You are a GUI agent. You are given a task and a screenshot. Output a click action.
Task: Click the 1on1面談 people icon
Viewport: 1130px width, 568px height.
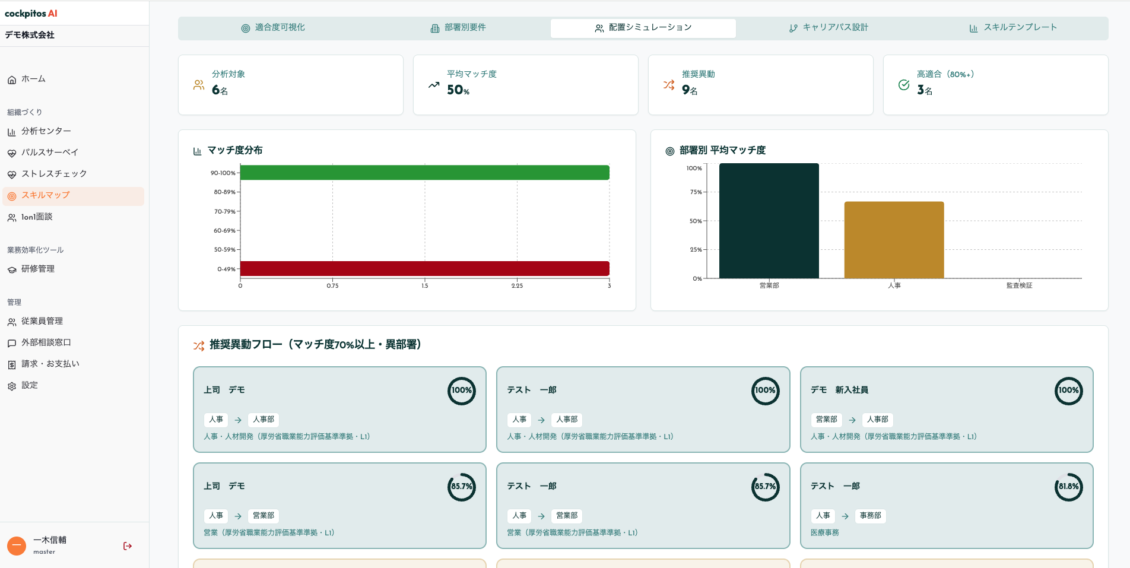pyautogui.click(x=12, y=218)
